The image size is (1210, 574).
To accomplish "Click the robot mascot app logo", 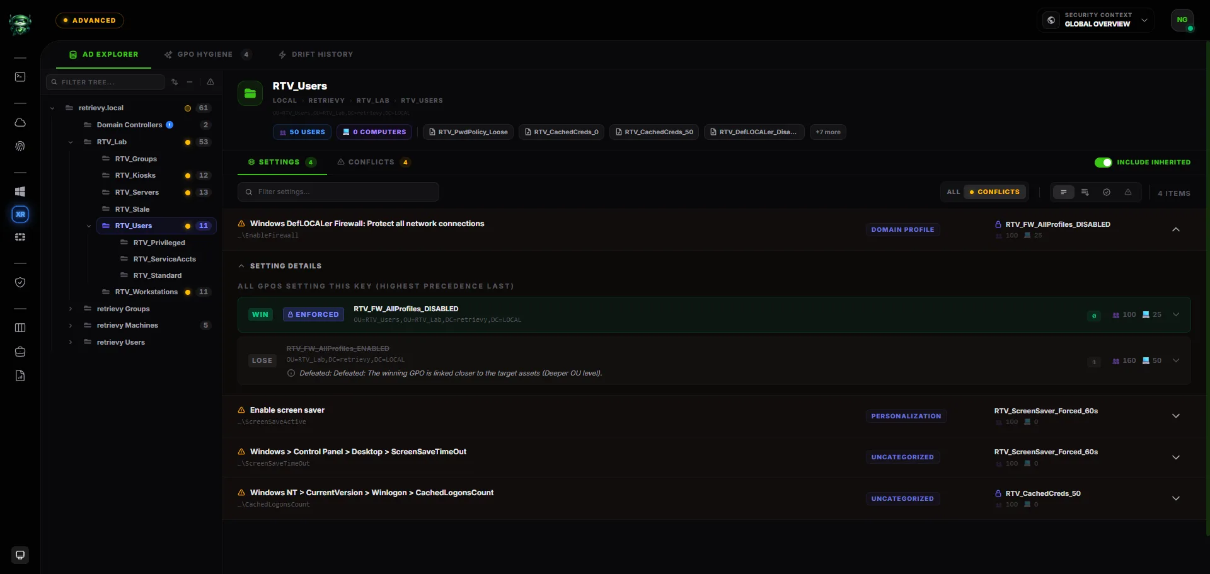I will [x=20, y=25].
